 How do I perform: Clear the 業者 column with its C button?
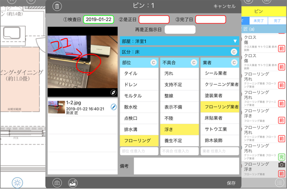point(234,63)
